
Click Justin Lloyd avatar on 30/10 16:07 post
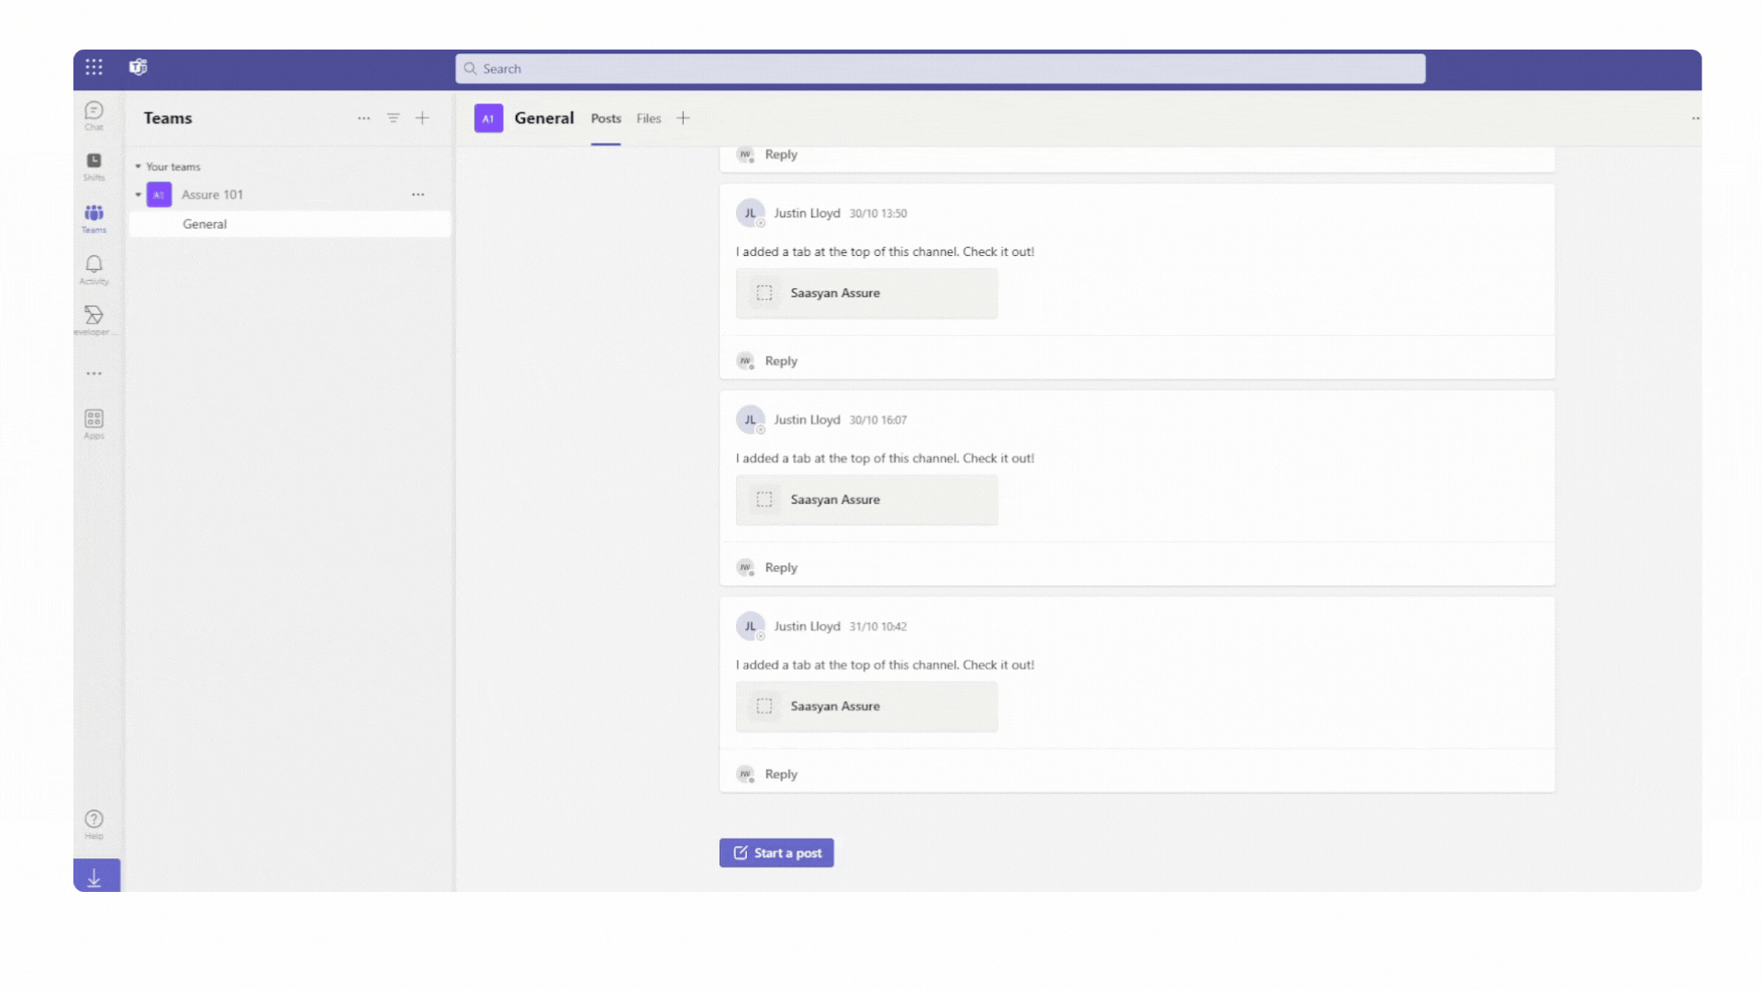click(x=751, y=419)
